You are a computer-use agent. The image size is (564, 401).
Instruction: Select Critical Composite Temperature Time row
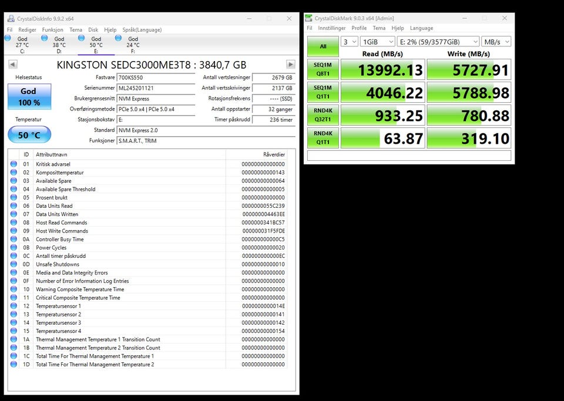147,298
